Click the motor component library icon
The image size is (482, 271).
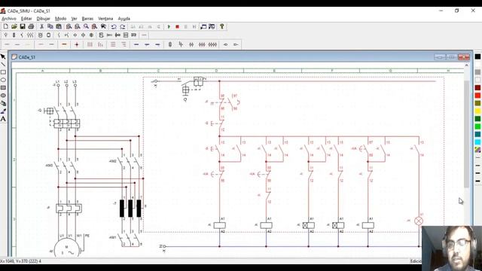point(40,35)
